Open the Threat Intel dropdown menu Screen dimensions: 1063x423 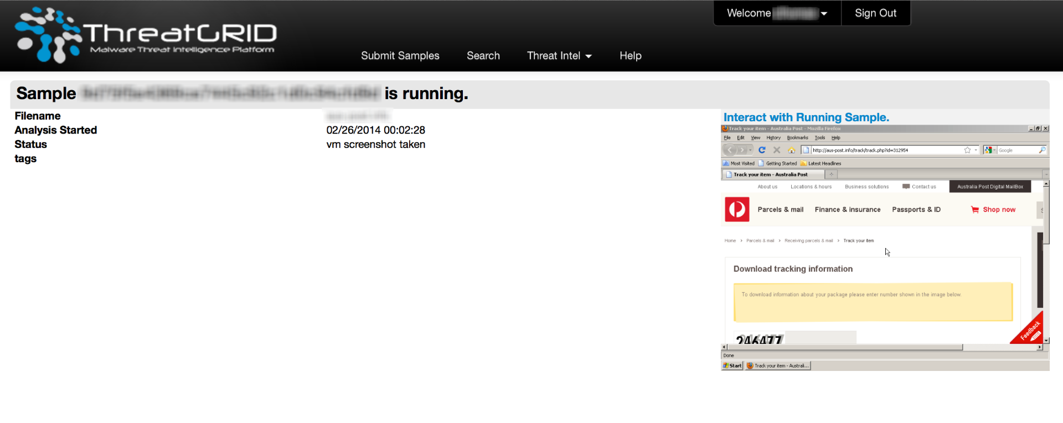(559, 56)
